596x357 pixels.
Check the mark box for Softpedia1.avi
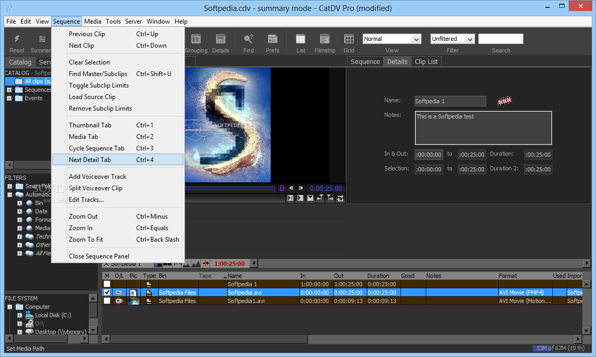(x=107, y=300)
